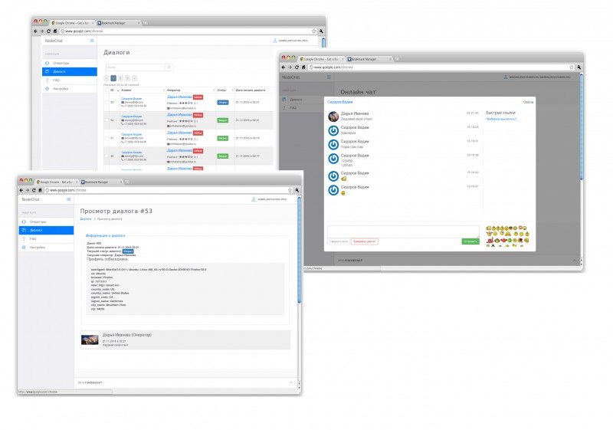
Task: Select the Bookmark Manager tab in the Просмотр диалога #53 window
Action: [x=102, y=182]
